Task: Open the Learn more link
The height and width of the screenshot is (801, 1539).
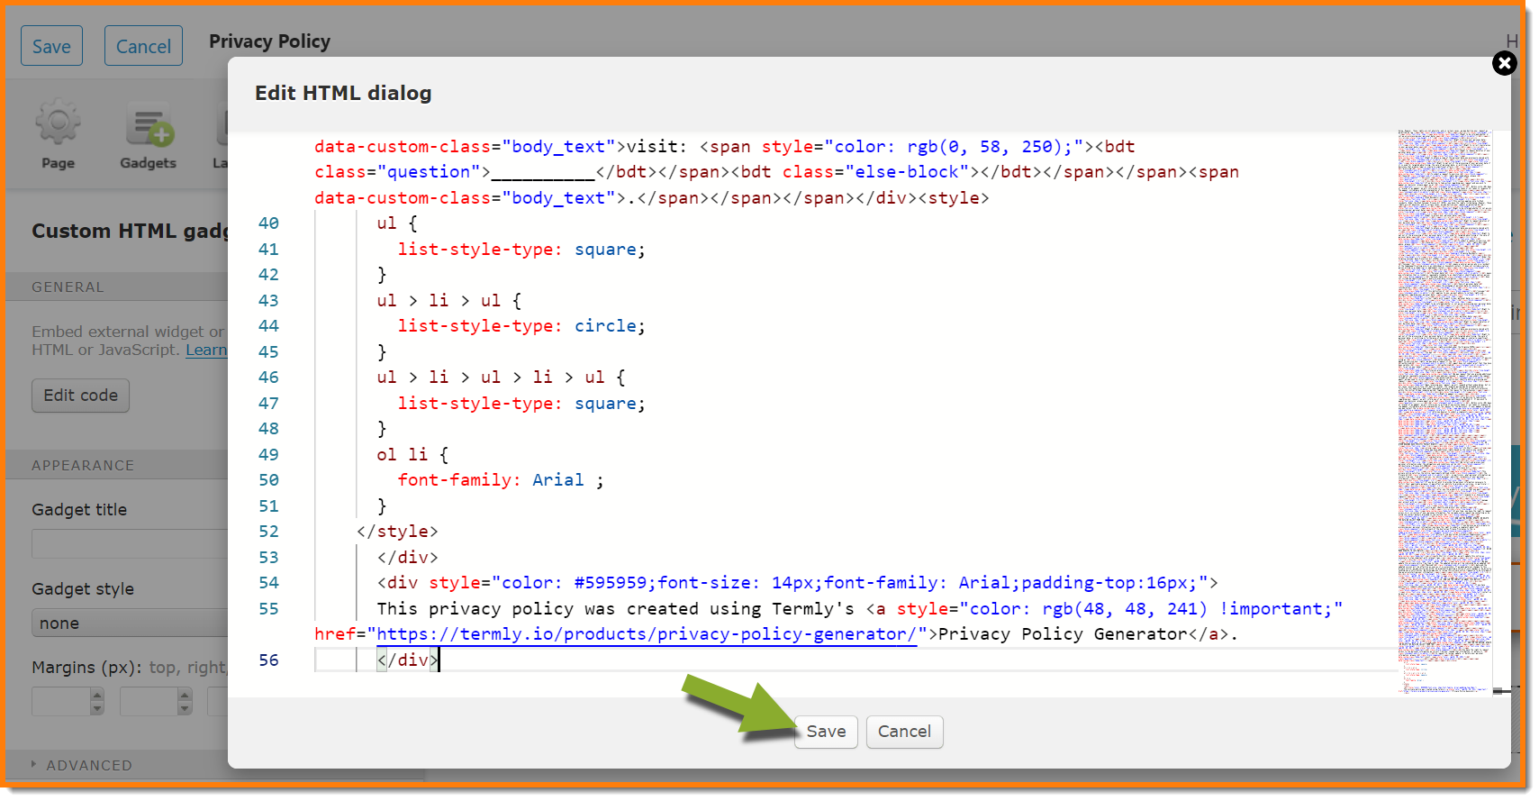Action: pos(206,350)
